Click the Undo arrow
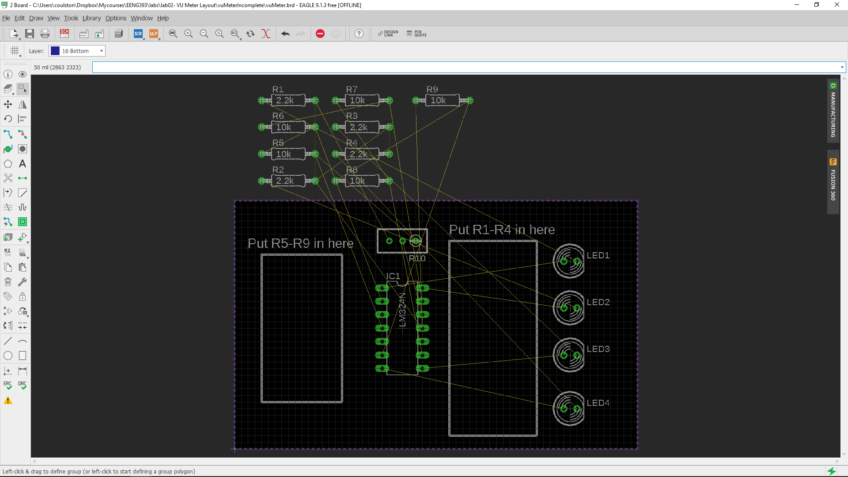The image size is (848, 477). pyautogui.click(x=285, y=34)
